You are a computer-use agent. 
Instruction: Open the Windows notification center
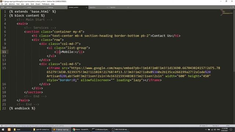pos(231,129)
